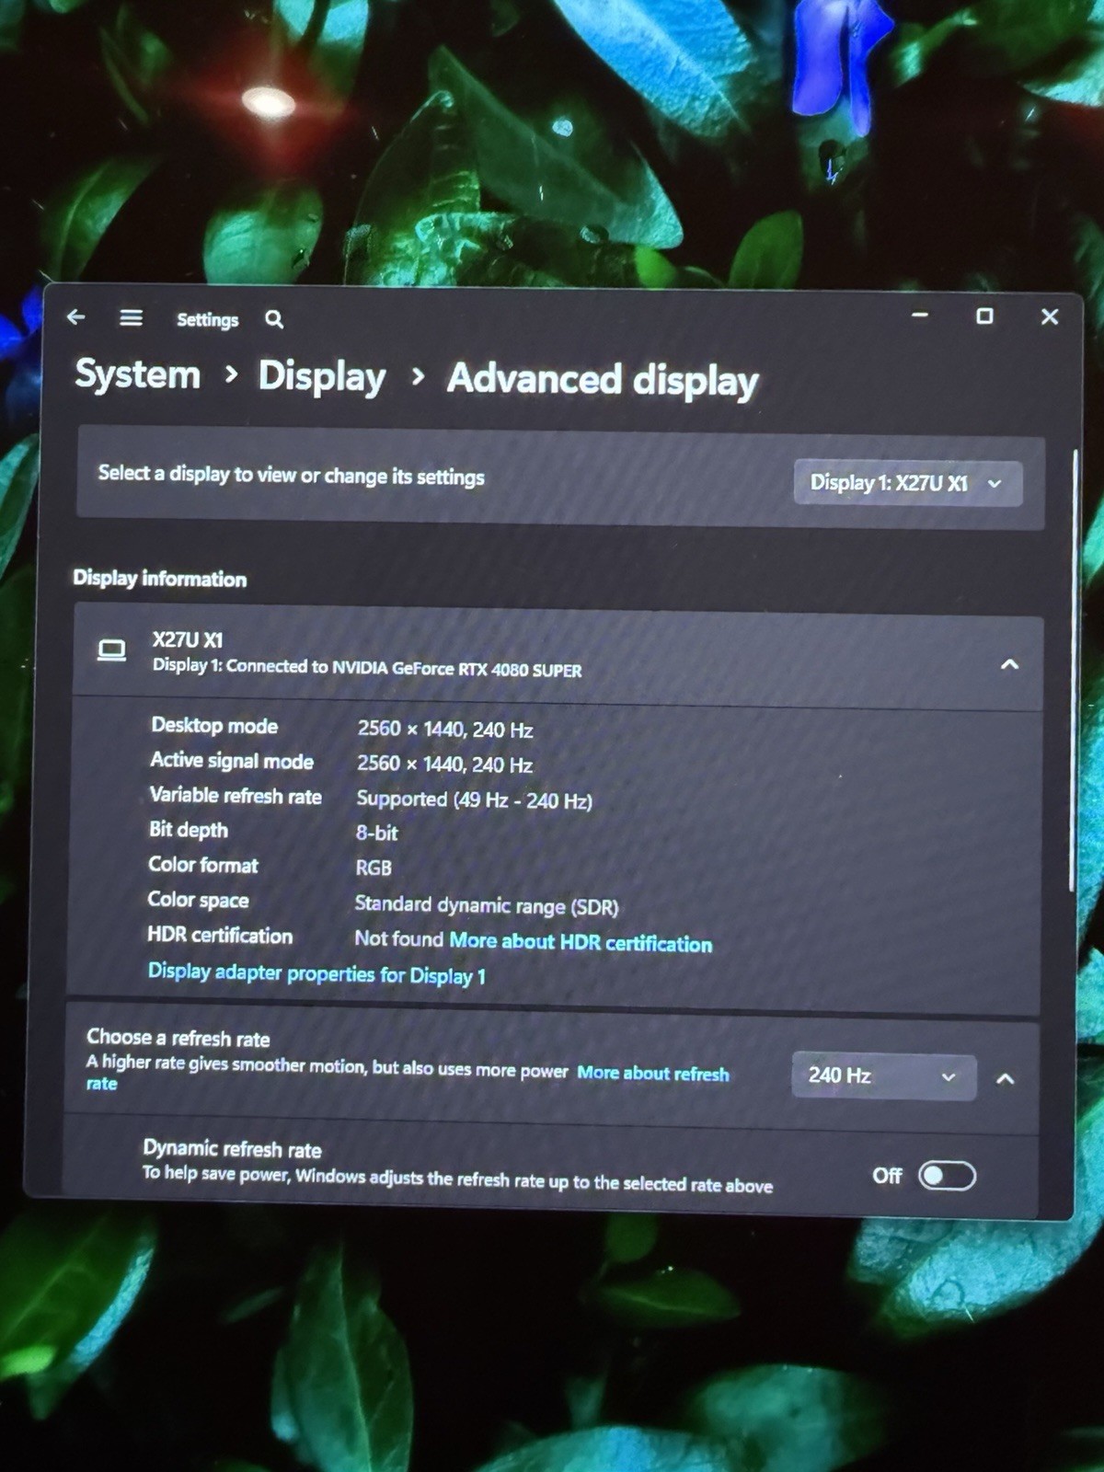Click the Not found HDR certification value

[x=399, y=938]
